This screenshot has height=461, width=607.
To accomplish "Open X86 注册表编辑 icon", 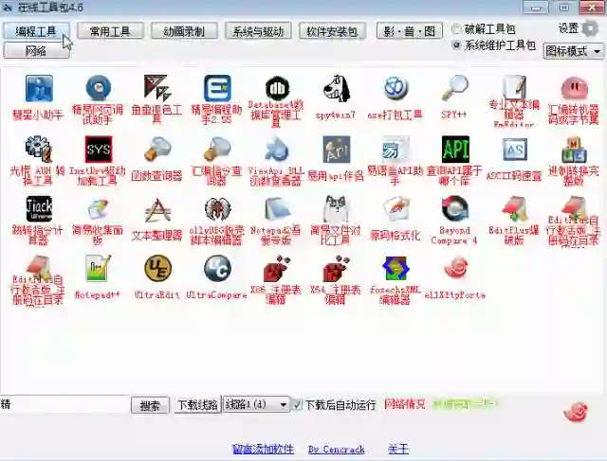I will 277,269.
